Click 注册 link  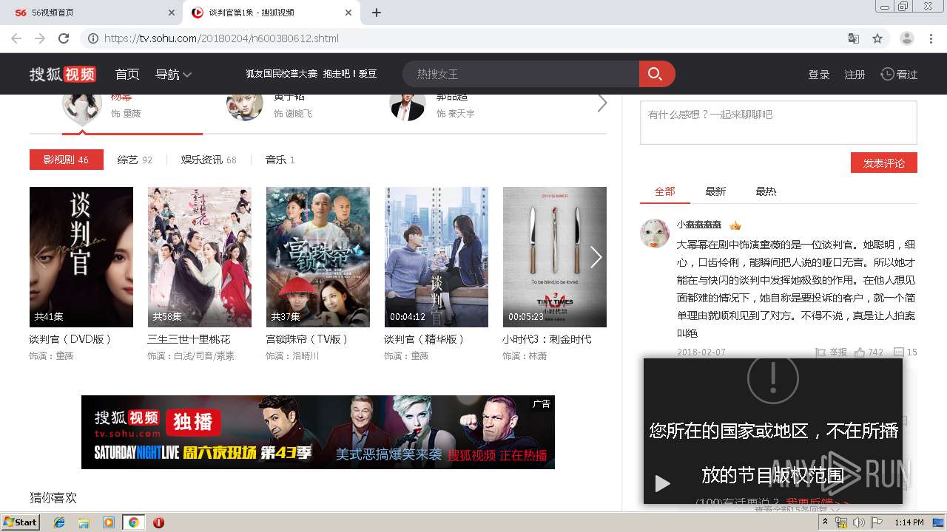(x=855, y=75)
